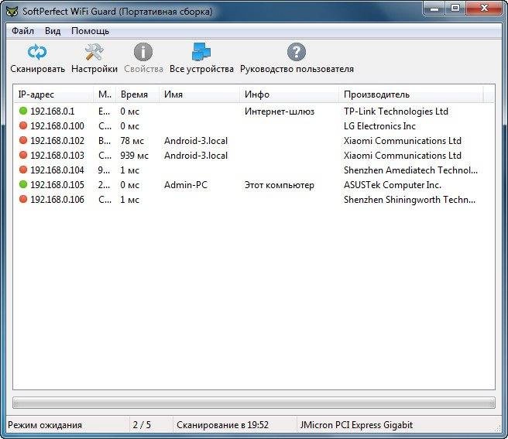Click the greyed Свойства info icon
508x439 pixels.
coord(143,52)
